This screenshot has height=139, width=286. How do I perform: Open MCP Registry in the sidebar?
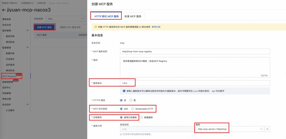[x=9, y=76]
